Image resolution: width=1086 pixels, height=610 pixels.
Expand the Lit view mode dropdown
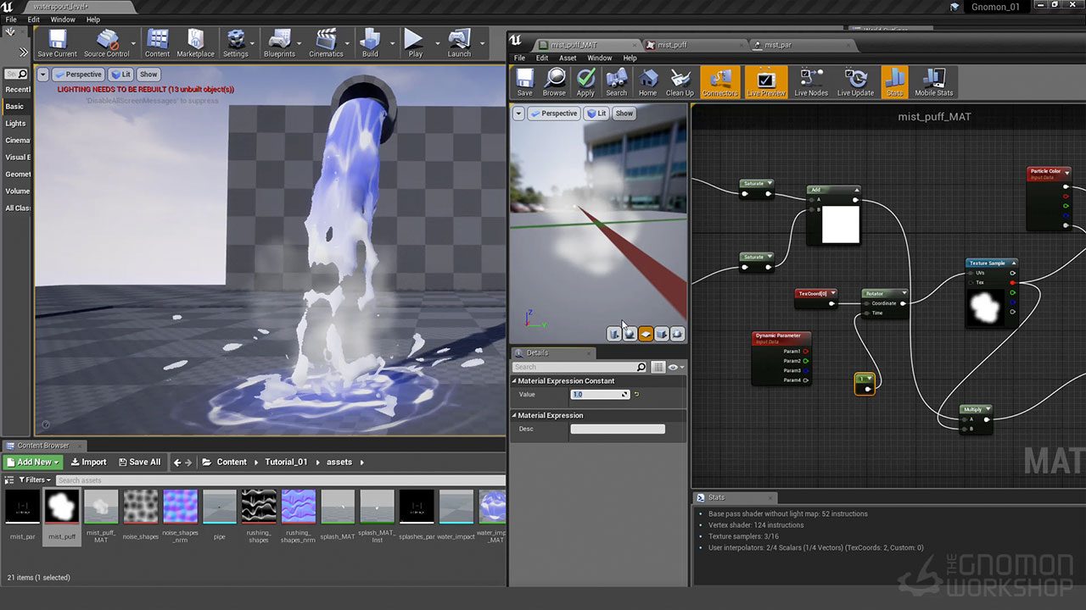[x=123, y=75]
